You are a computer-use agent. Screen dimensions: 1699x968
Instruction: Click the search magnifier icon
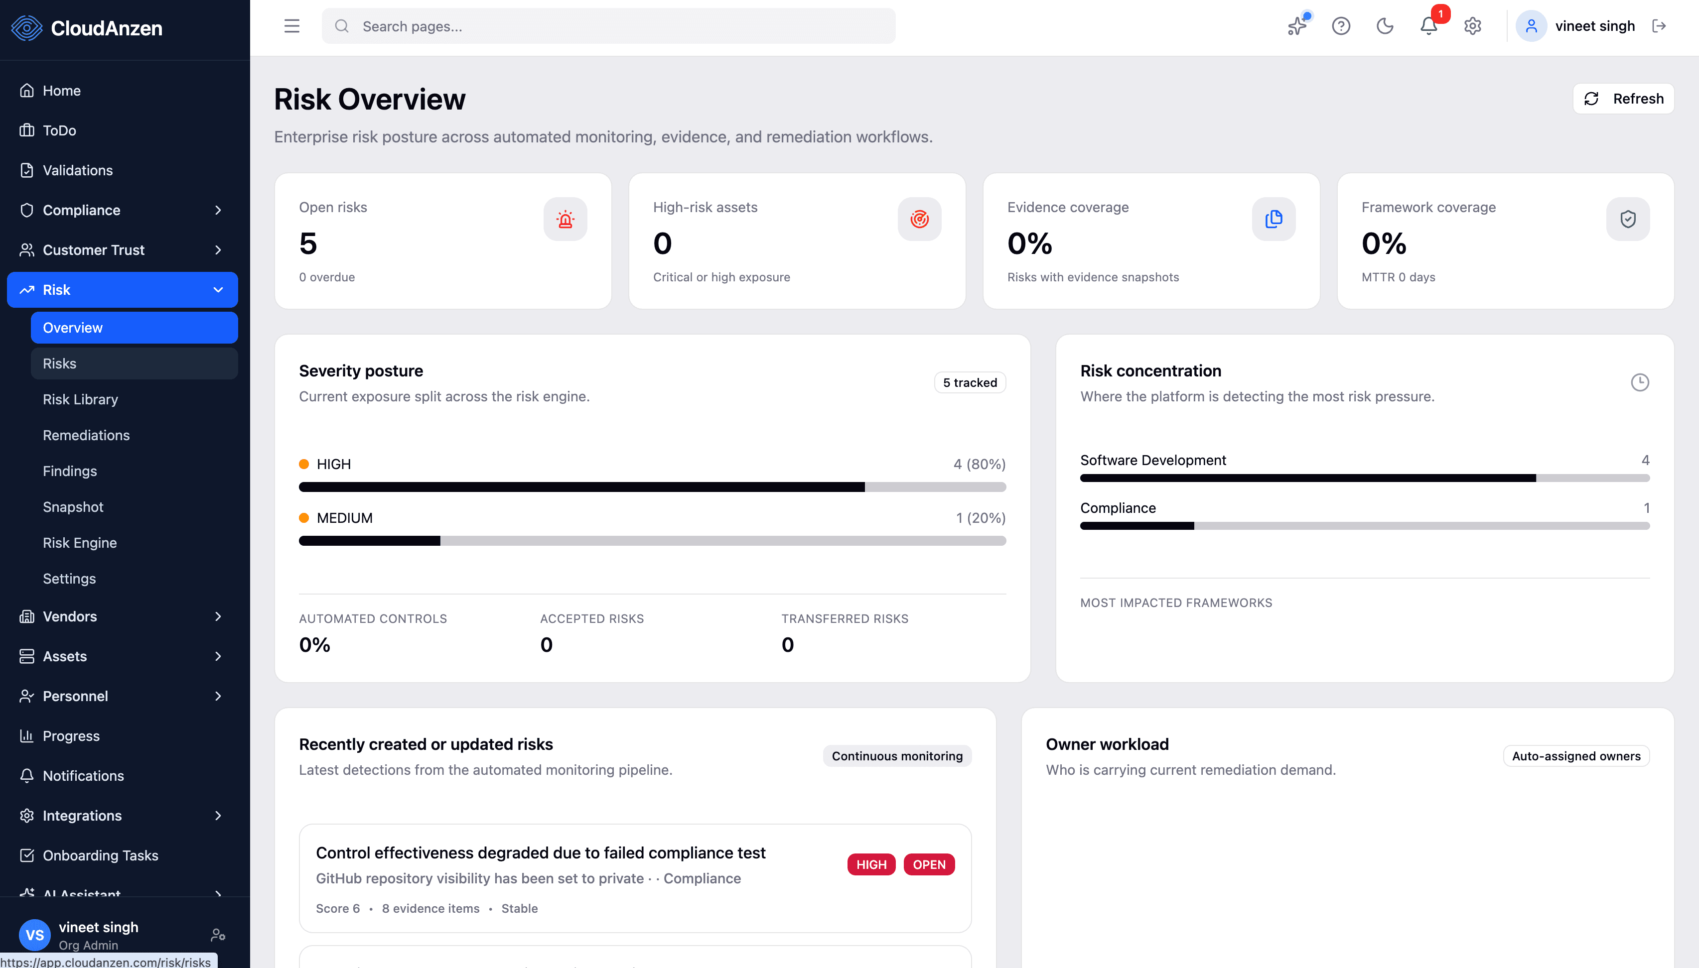tap(341, 26)
